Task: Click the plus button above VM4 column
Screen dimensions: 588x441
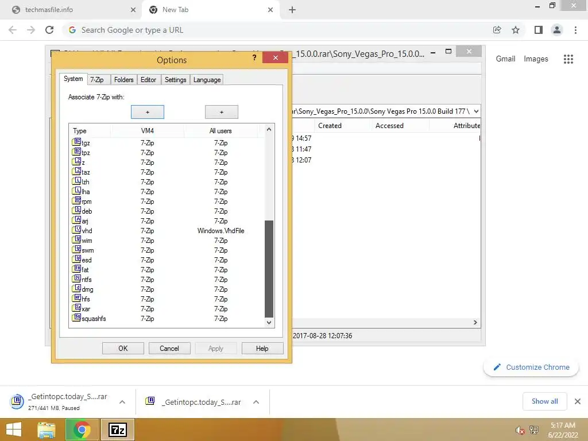Action: coord(148,112)
